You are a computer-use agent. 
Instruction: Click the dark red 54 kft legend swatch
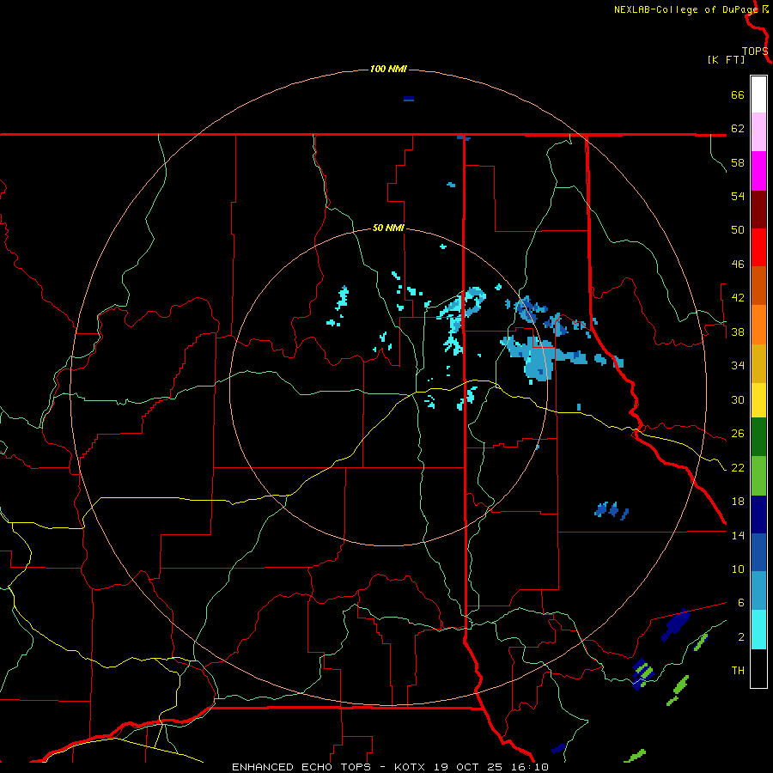[758, 210]
